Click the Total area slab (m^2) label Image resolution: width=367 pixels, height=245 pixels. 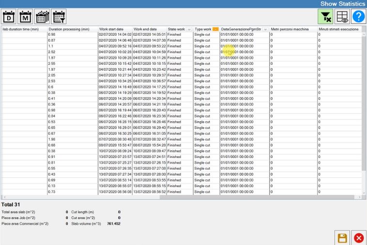[x=18, y=212]
